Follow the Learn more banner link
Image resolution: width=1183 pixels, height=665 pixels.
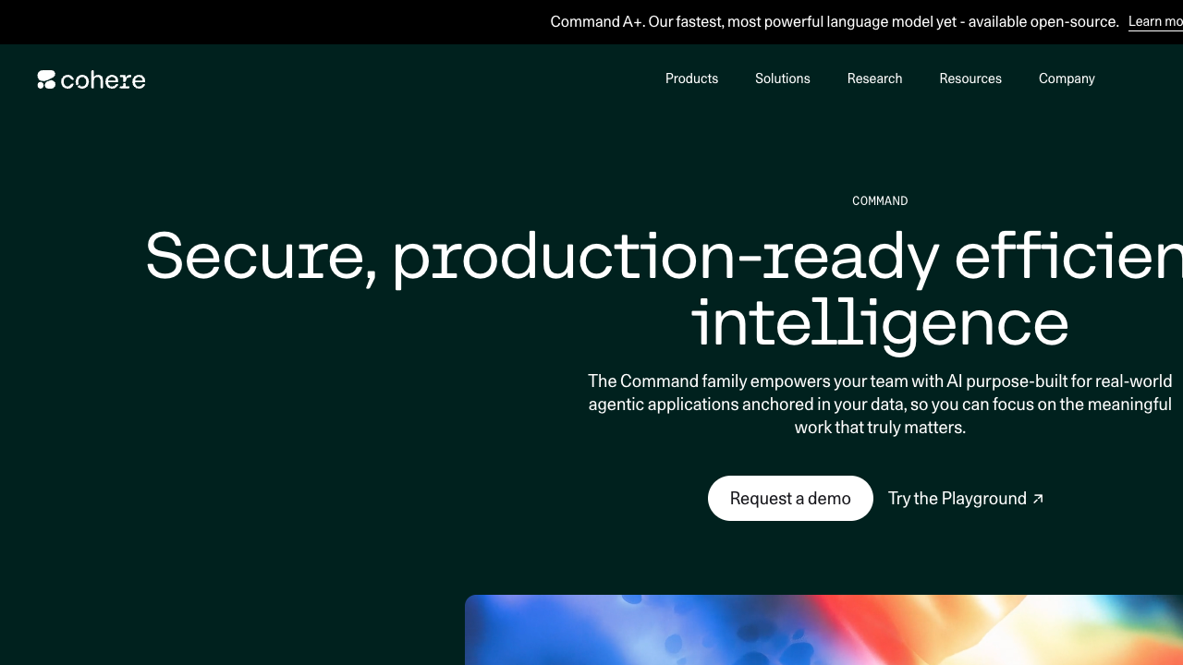[1155, 21]
